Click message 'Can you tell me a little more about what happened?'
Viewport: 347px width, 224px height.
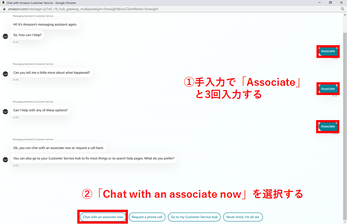point(51,73)
